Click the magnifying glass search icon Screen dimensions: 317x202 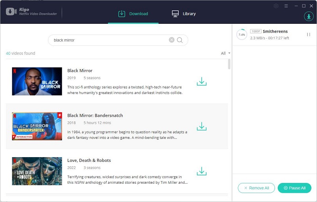tap(180, 40)
